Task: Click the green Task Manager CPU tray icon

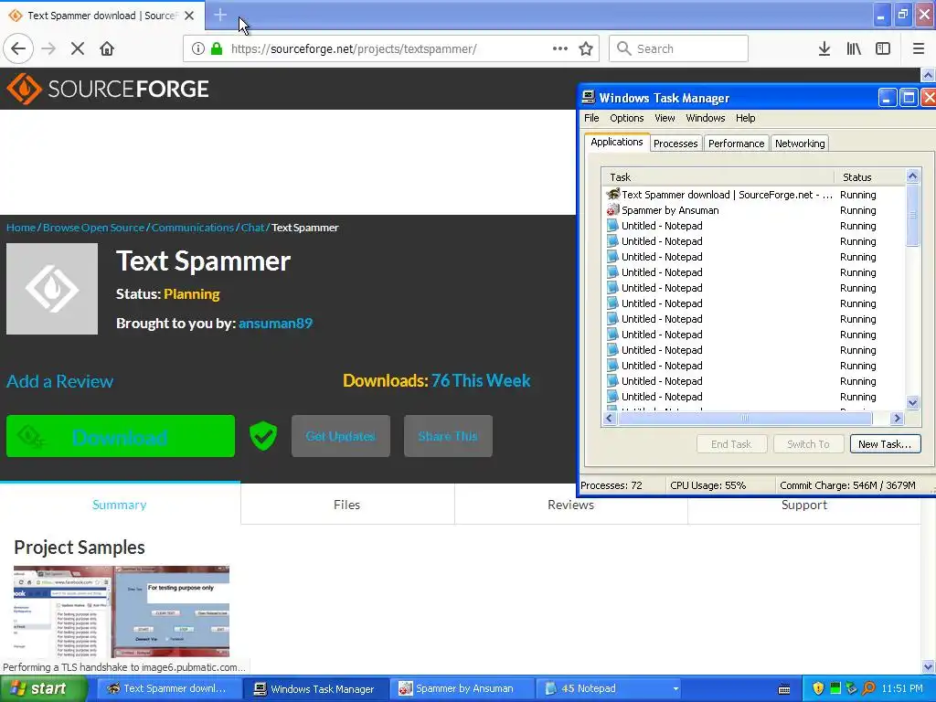Action: click(x=835, y=689)
